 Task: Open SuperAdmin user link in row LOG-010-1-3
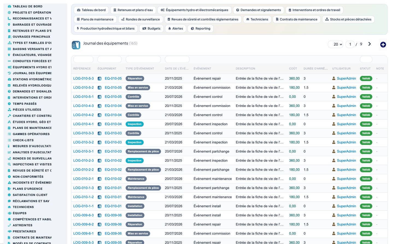346,188
